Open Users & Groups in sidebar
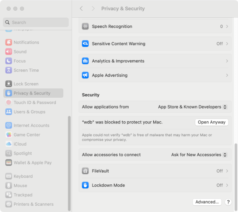Screen dimensions: 238x212 [x=29, y=112]
